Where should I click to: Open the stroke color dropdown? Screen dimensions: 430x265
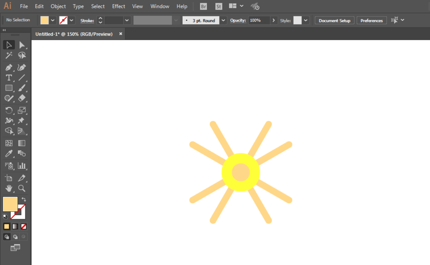[71, 20]
